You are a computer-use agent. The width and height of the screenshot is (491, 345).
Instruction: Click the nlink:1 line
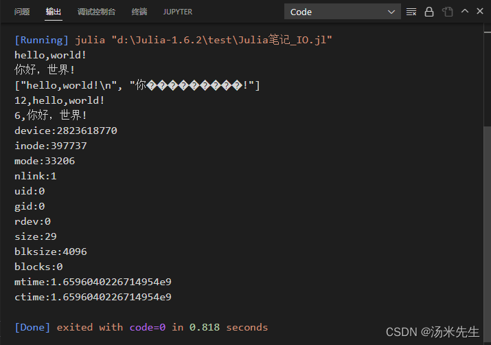36,176
